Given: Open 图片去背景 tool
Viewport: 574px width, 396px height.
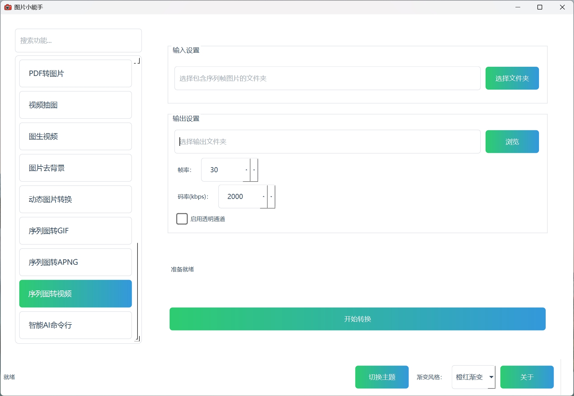Looking at the screenshot, I should pyautogui.click(x=75, y=168).
